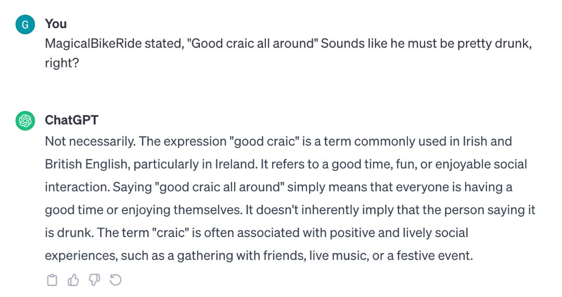This screenshot has height=297, width=562.
Task: Select the "You" sender name
Action: (56, 23)
